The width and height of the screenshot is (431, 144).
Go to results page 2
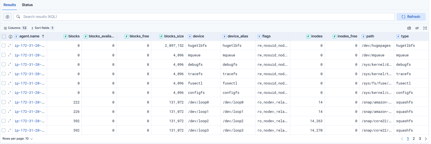(414, 139)
